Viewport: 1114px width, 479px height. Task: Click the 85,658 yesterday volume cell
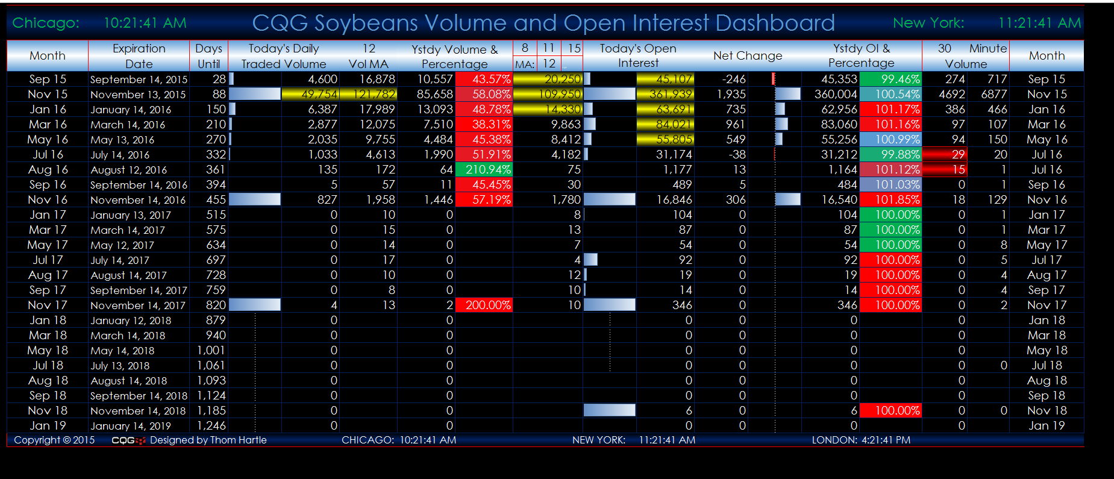tap(426, 94)
